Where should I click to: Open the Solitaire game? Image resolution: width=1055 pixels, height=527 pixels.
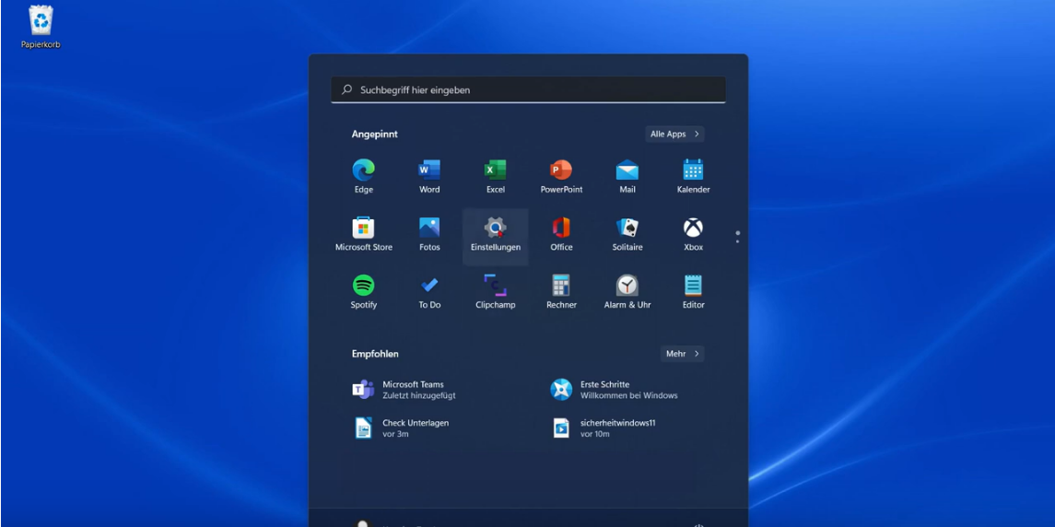[x=627, y=234]
